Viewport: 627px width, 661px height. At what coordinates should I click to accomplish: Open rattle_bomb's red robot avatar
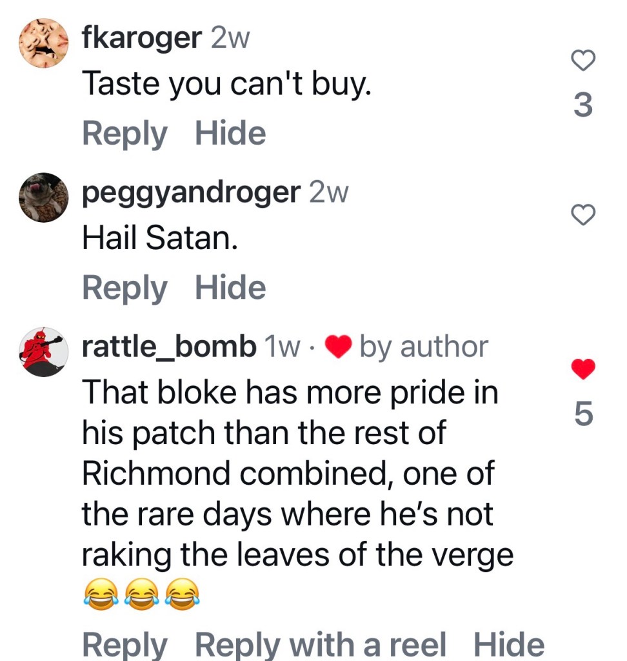[43, 352]
